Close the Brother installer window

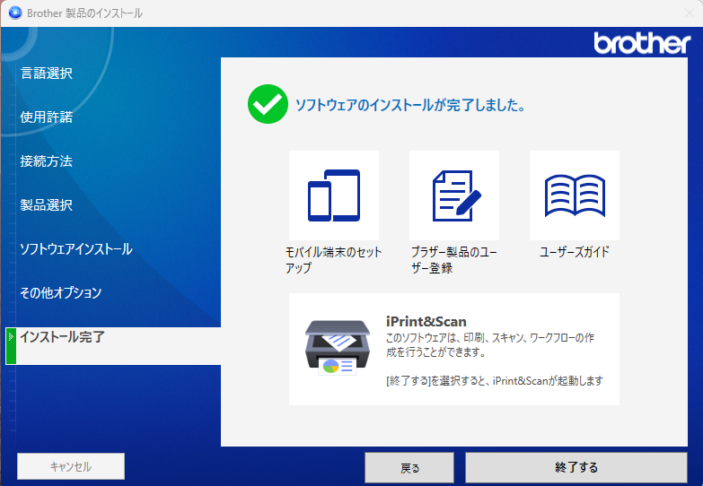[690, 13]
